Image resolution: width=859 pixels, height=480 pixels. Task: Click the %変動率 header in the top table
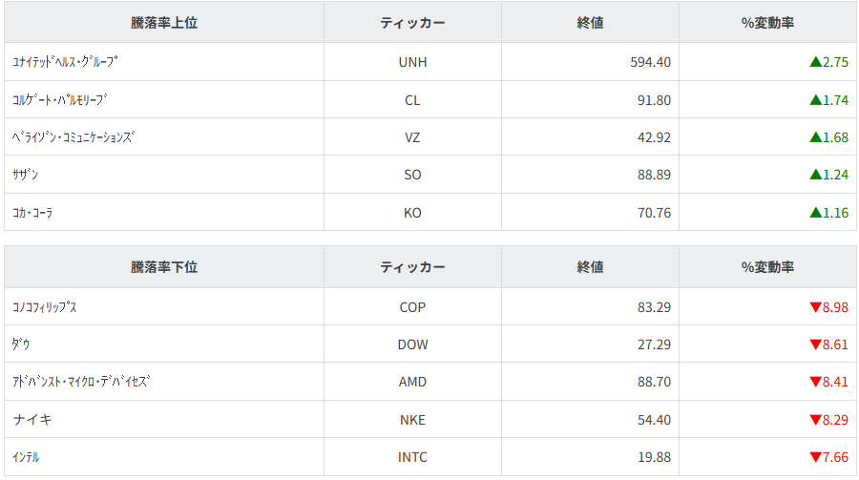click(x=767, y=23)
